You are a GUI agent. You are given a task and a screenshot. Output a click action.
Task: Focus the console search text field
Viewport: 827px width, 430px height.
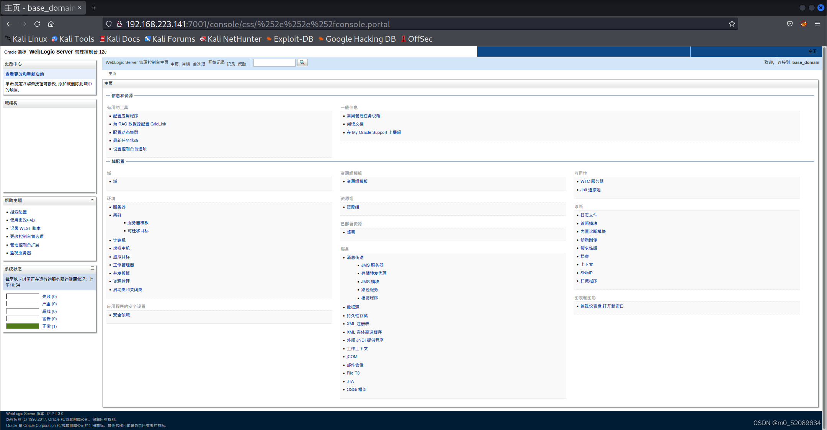click(x=274, y=63)
